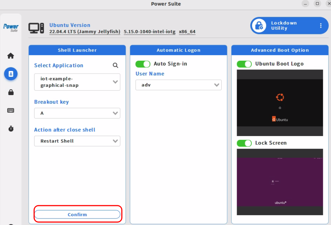The image size is (331, 225).
Task: Open the three-dot menu on Lockdown Utility
Action: (x=321, y=26)
